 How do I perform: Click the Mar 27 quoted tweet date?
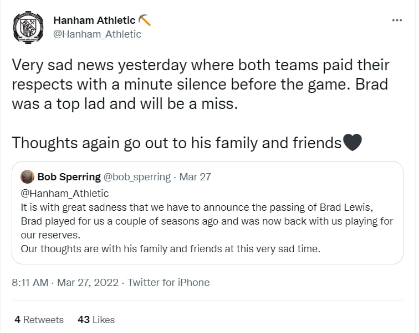point(195,177)
